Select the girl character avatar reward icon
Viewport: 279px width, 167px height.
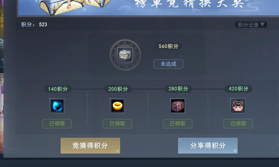238,106
